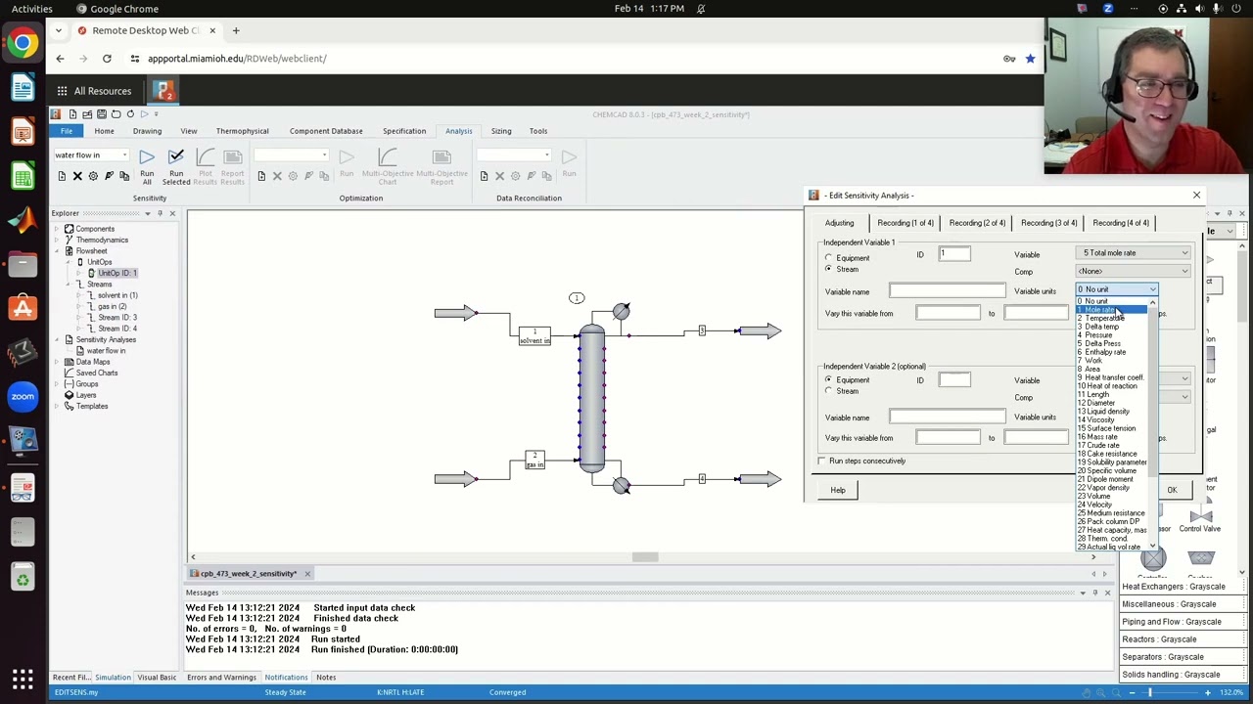The height and width of the screenshot is (704, 1253).
Task: Select Equipment radio for Independent Variable 1
Action: [x=829, y=258]
